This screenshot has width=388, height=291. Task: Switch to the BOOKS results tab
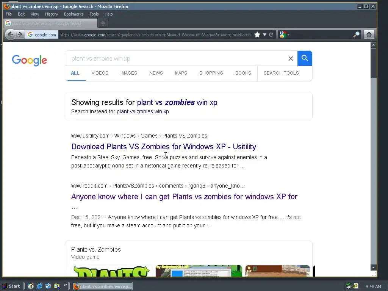point(243,73)
